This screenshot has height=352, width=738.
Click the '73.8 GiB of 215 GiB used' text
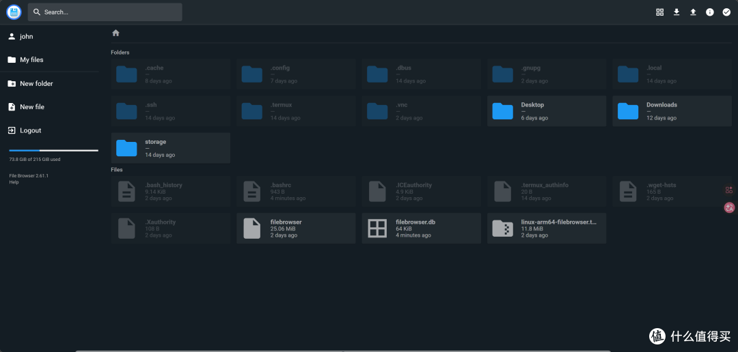(x=35, y=160)
